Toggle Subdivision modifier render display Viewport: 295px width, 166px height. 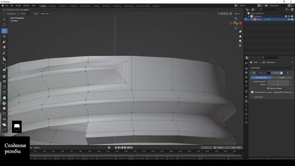(x=281, y=73)
